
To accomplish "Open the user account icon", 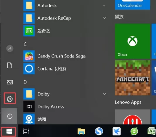I will tap(10, 48).
